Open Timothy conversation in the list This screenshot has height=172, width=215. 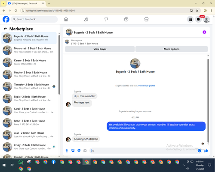[x=29, y=86]
